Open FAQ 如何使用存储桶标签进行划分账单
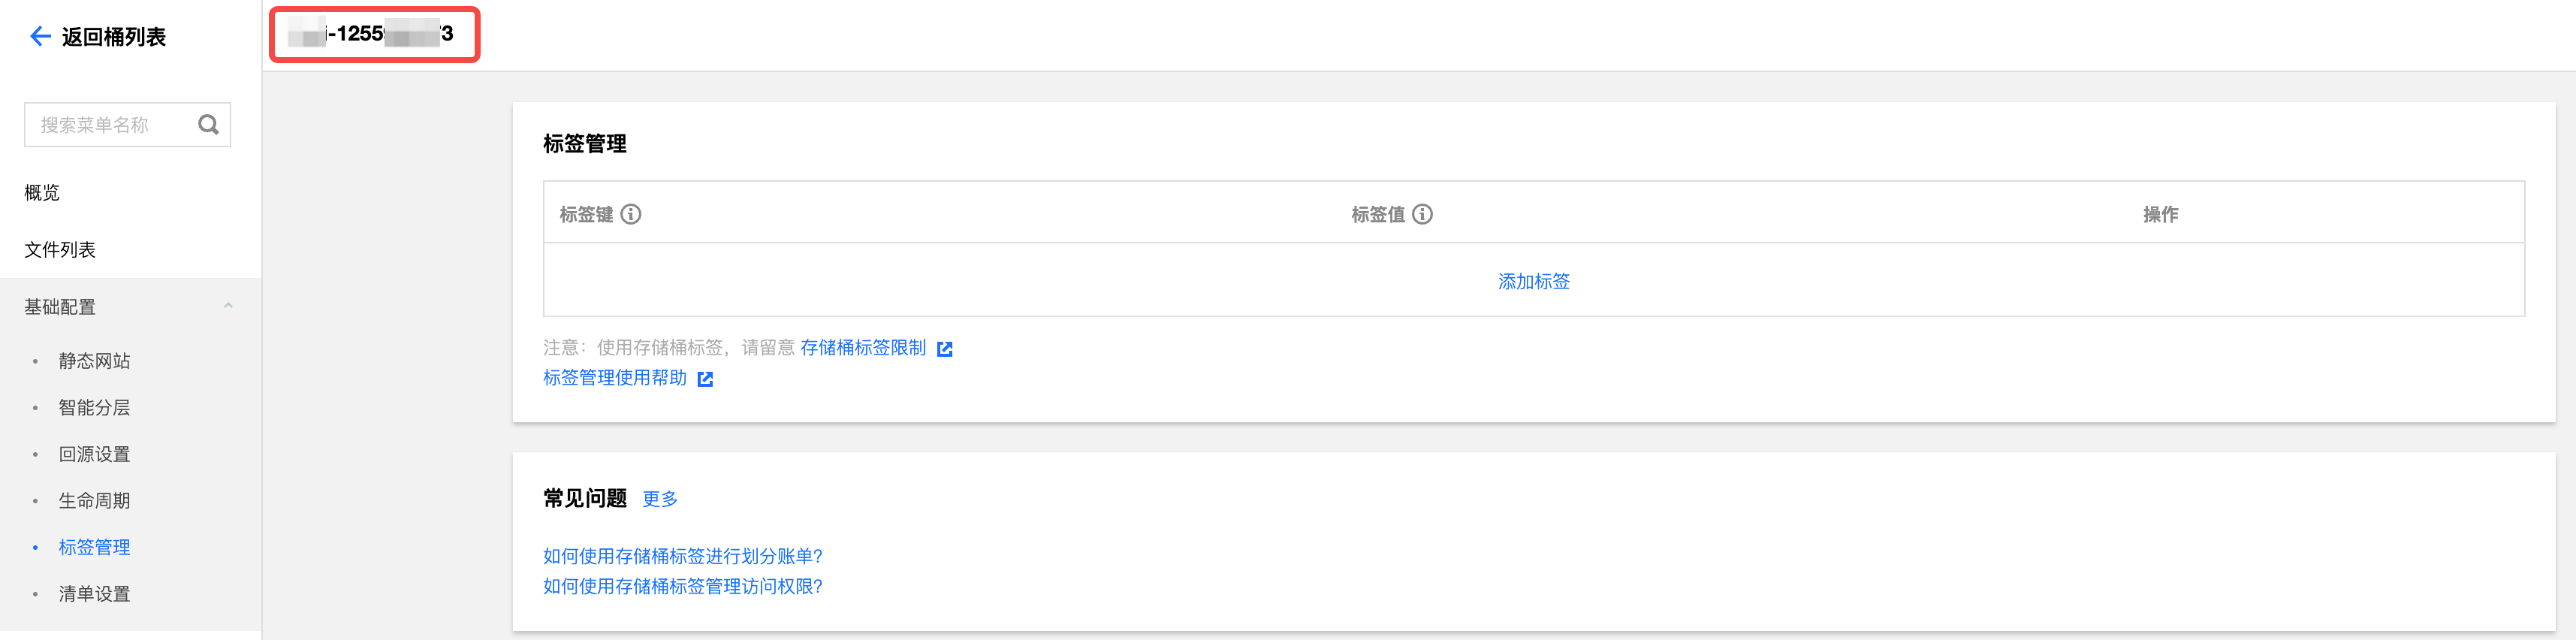 point(682,556)
